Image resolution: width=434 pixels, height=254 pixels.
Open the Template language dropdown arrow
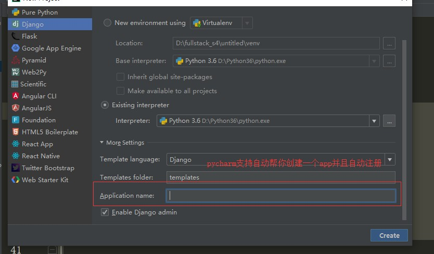coord(390,160)
